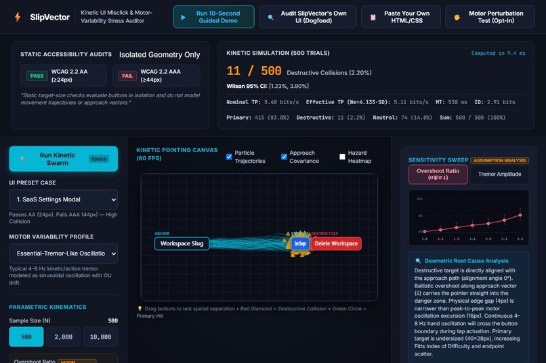Select the Overshoot Ratio sensitivity tab
The height and width of the screenshot is (363, 546).
[438, 174]
